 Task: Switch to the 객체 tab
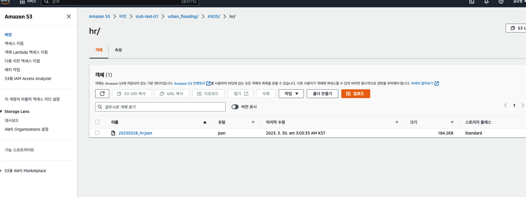(99, 50)
